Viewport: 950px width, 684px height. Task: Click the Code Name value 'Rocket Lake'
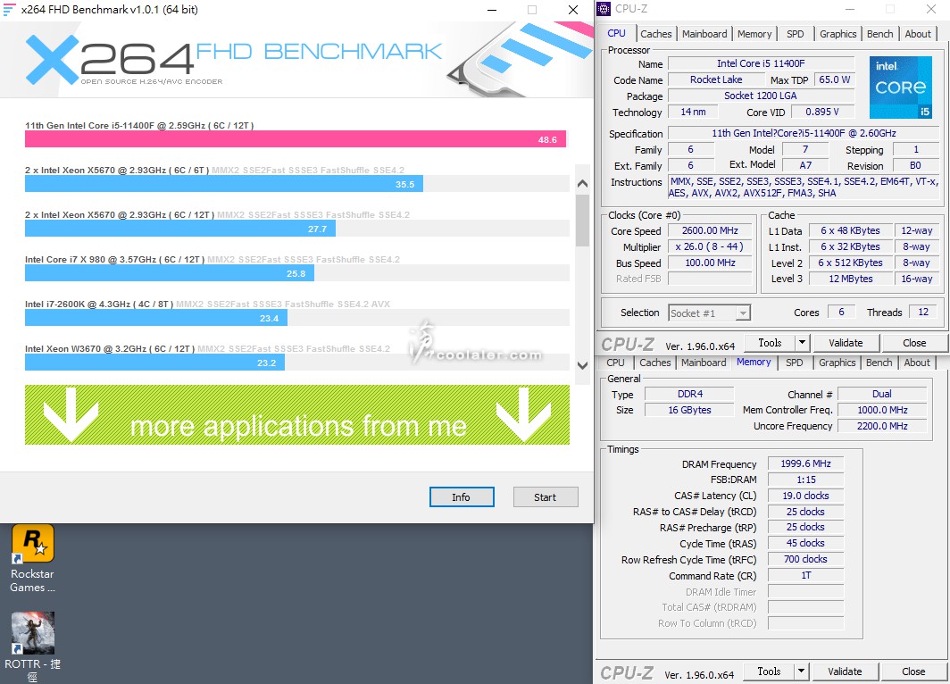pyautogui.click(x=715, y=79)
